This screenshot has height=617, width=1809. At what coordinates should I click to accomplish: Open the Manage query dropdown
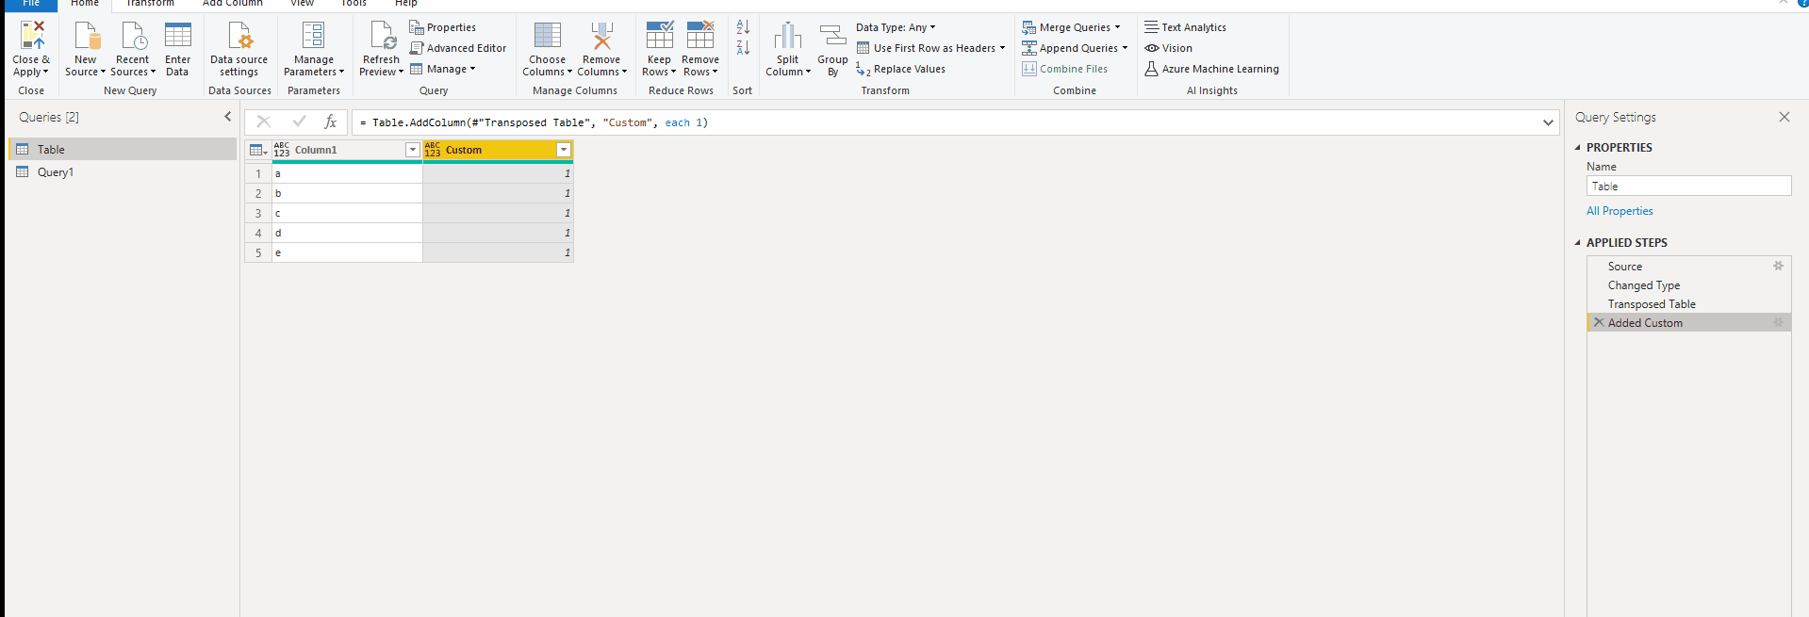(442, 69)
